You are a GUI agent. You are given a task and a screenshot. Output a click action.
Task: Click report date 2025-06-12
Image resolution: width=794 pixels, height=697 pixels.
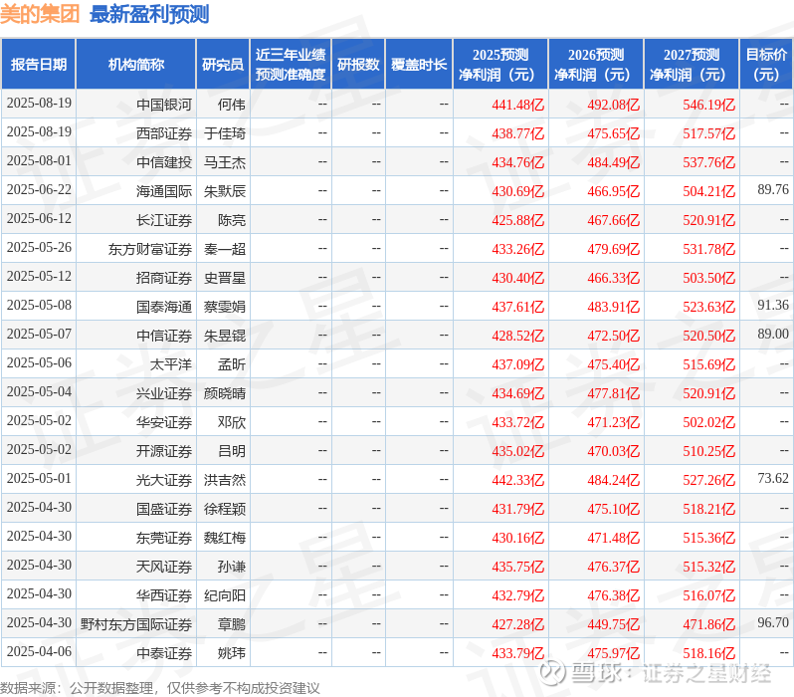39,219
